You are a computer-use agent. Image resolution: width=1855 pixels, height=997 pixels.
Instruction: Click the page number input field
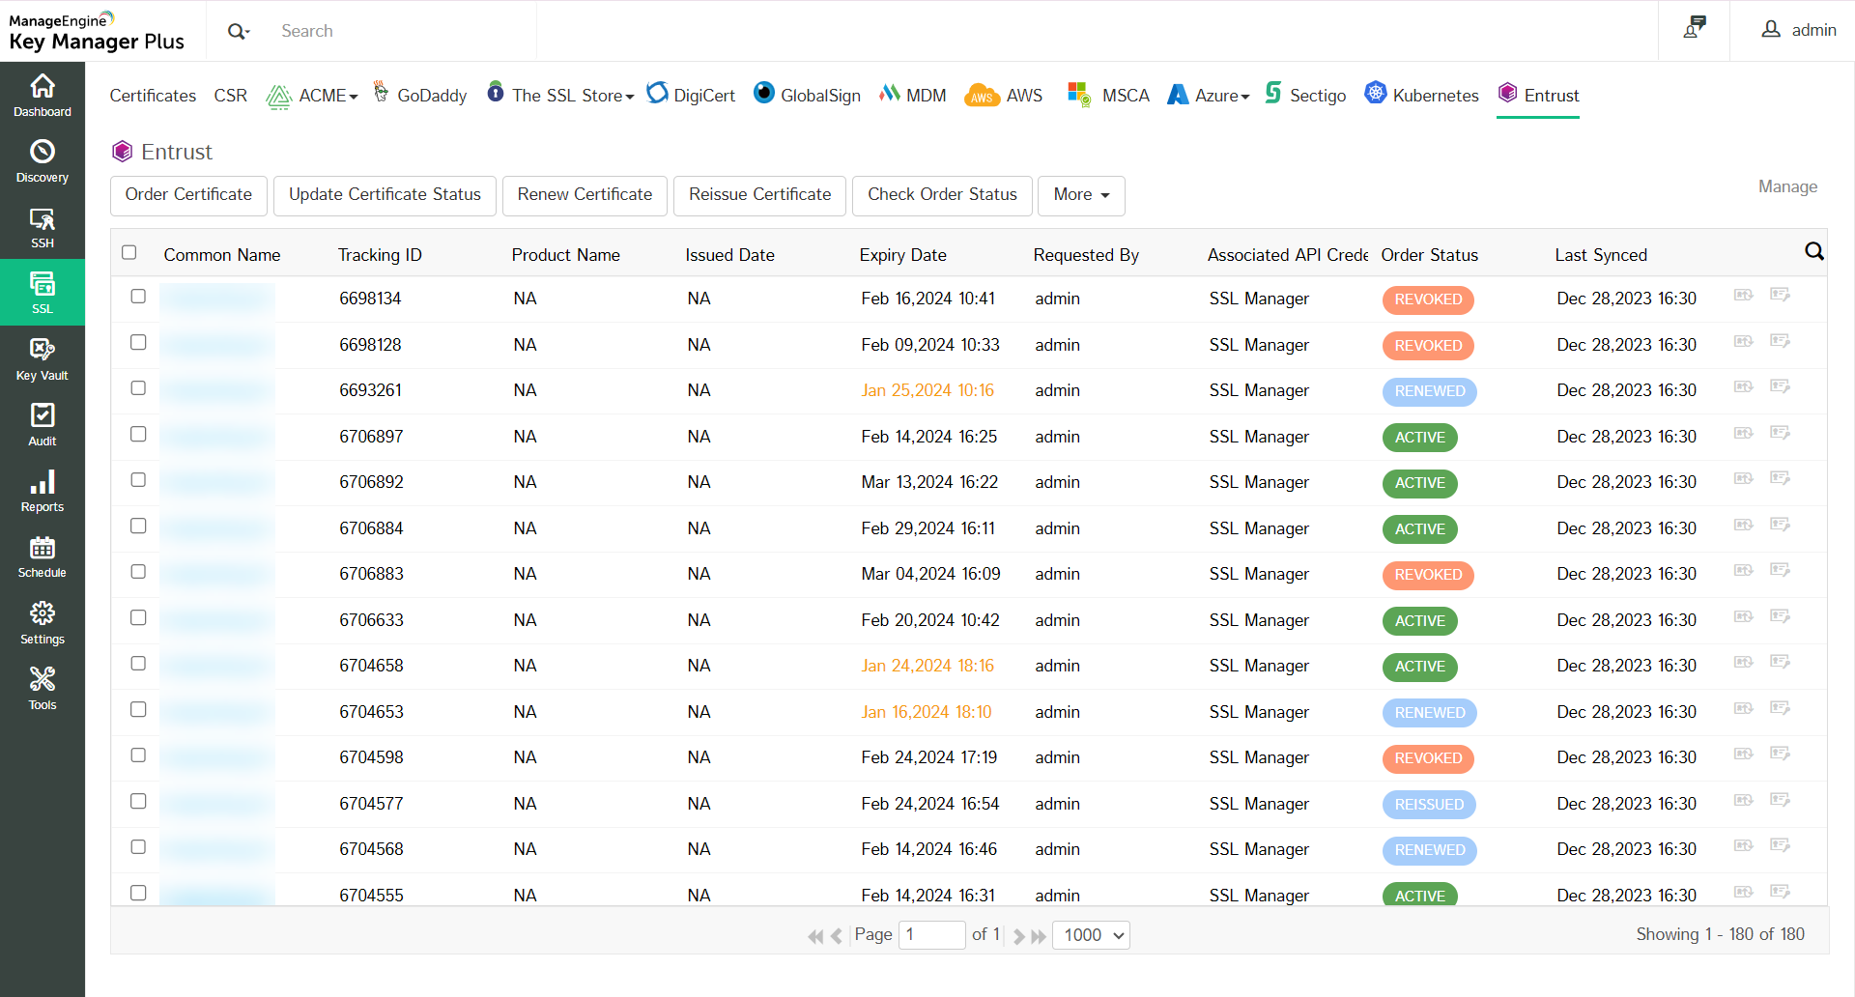(x=931, y=935)
